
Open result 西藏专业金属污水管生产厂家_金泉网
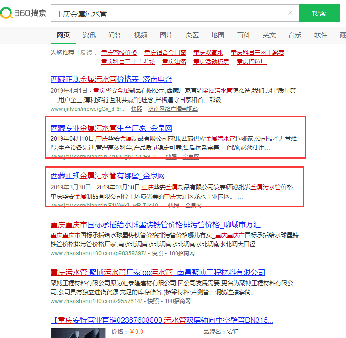tap(112, 128)
